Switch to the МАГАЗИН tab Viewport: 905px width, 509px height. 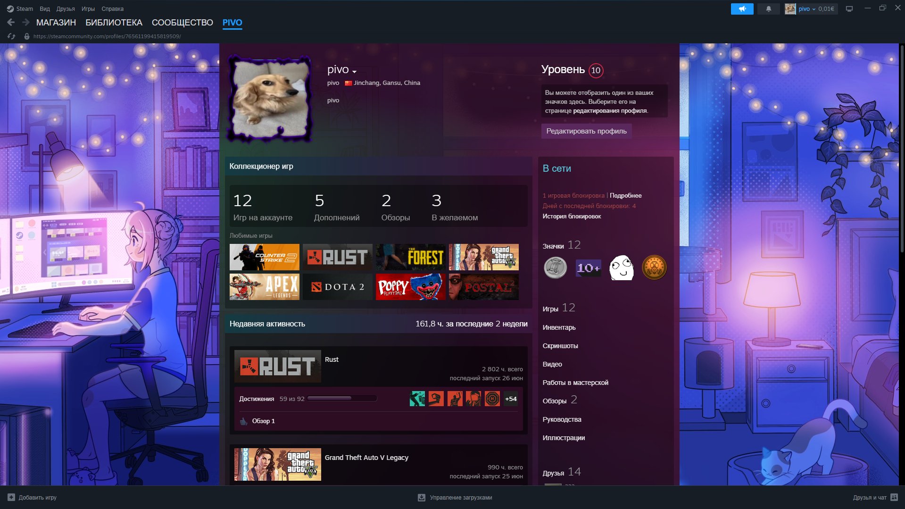(x=56, y=23)
